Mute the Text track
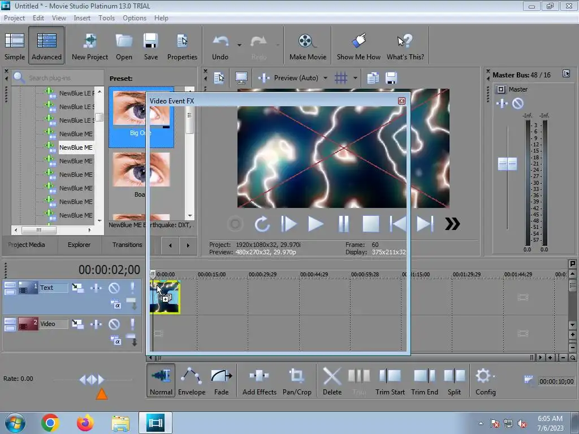 point(114,288)
